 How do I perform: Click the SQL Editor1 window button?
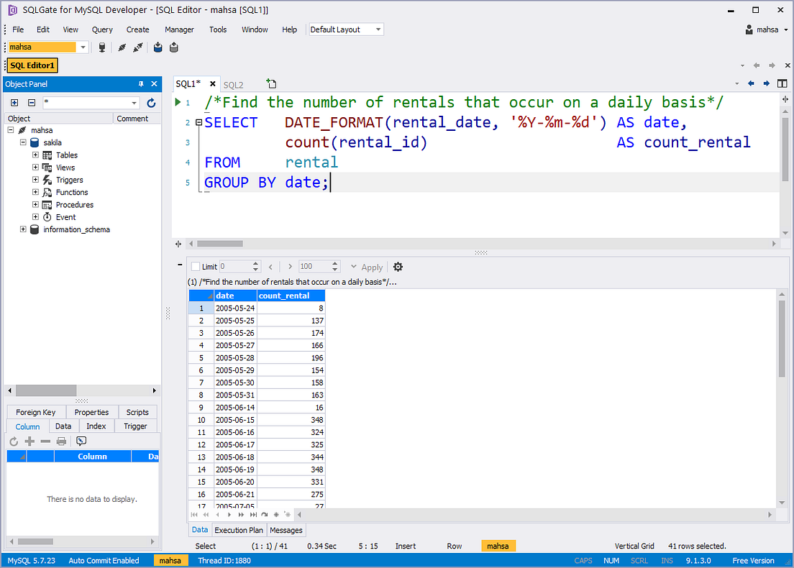32,65
